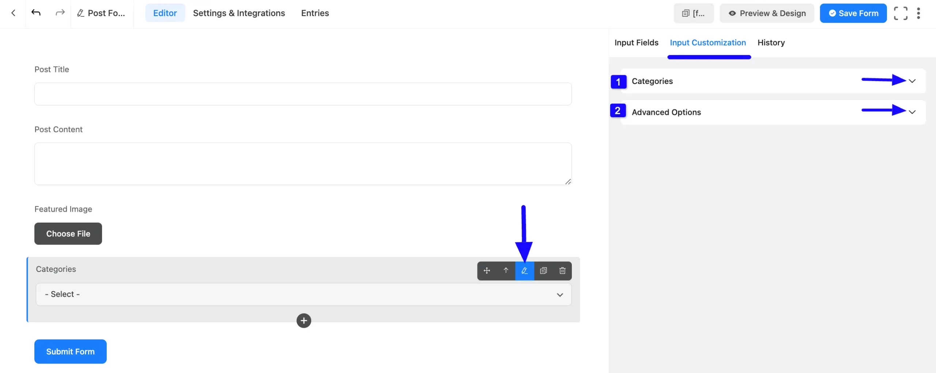
Task: Grab the move handle on Categories field
Action: 487,271
